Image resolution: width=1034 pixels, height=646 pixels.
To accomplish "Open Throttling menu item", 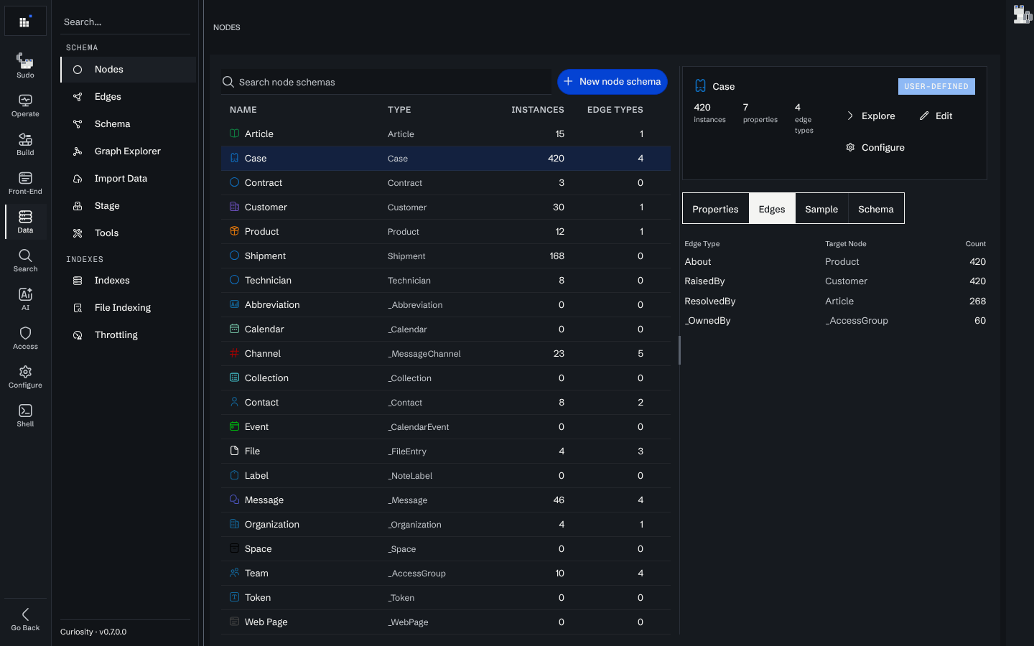I will 128,335.
